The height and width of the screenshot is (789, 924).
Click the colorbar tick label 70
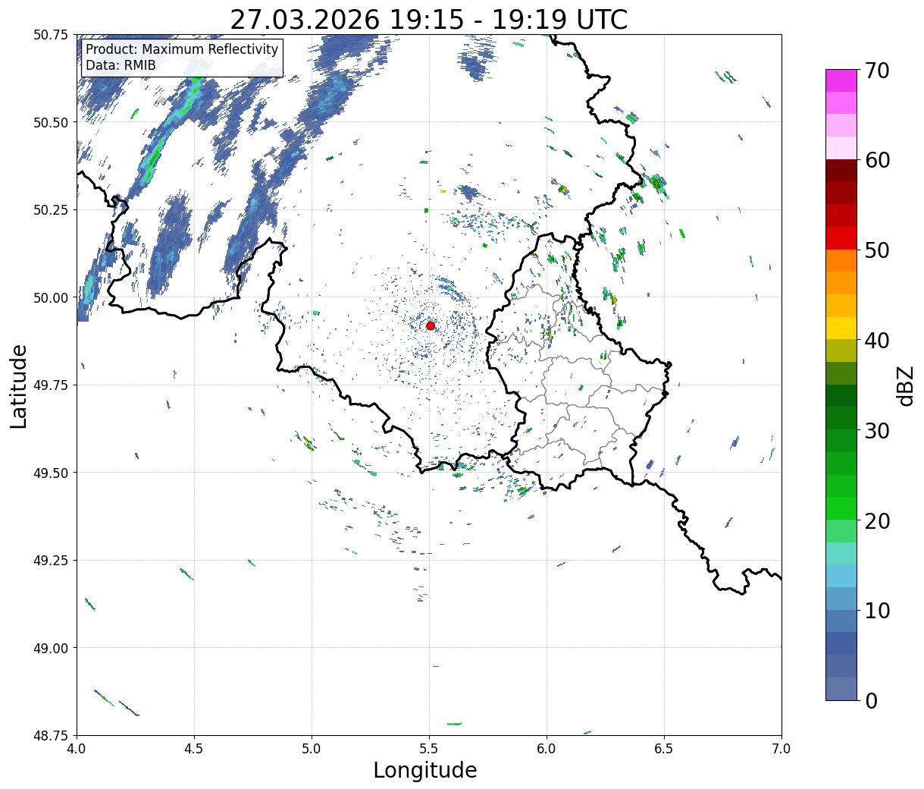coord(877,71)
